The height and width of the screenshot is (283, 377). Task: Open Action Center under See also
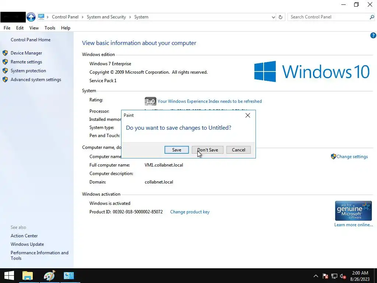[x=24, y=236]
